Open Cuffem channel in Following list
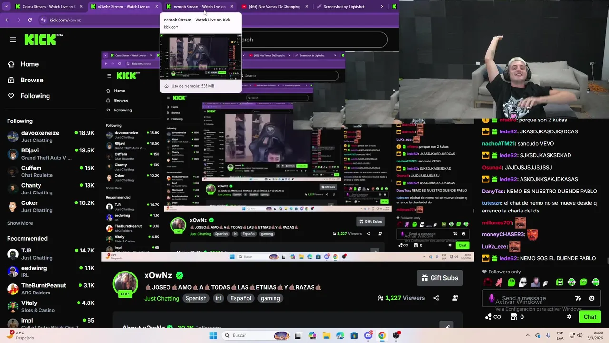This screenshot has width=609, height=343. click(x=50, y=171)
